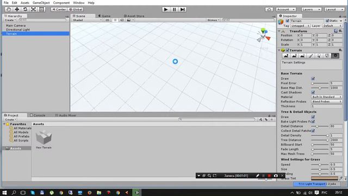This screenshot has height=196, width=348.
Task: Open the Layers dropdown
Action: click(312, 10)
